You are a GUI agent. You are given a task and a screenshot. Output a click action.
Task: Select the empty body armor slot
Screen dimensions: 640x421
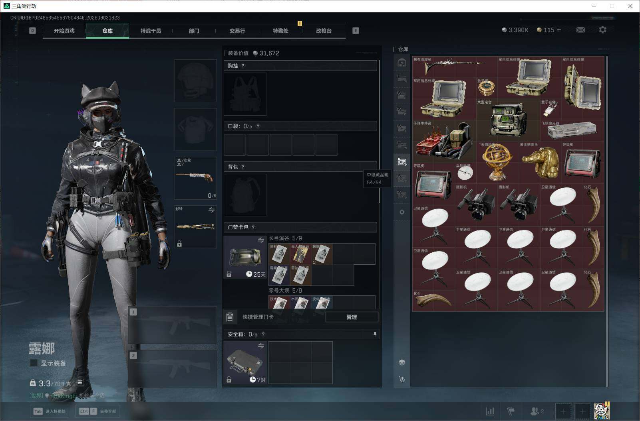195,129
